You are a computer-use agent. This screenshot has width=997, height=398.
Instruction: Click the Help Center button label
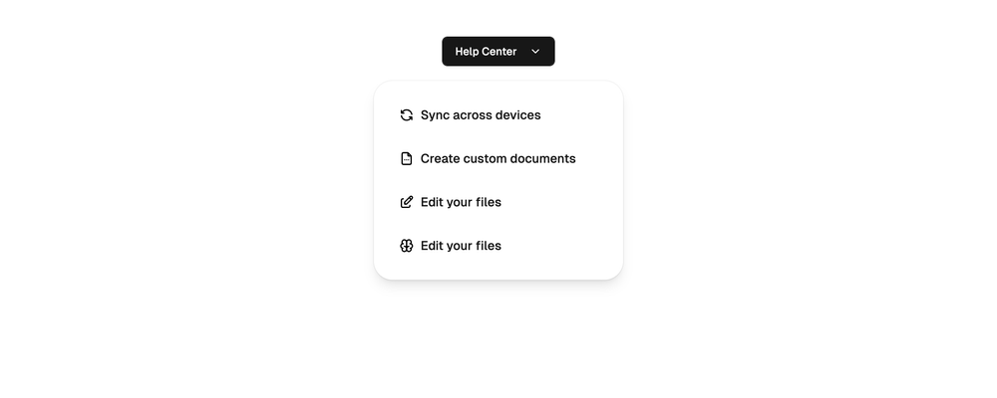[486, 52]
